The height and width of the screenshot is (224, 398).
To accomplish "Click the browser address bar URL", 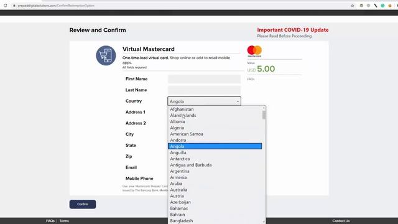I will tap(56, 6).
